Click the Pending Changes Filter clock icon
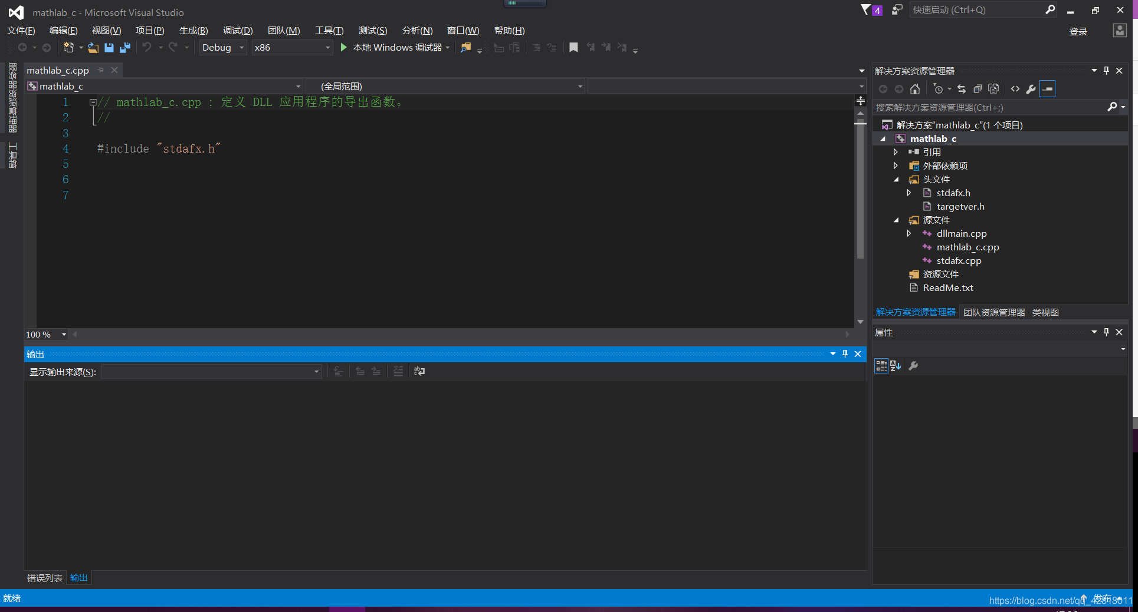 (939, 89)
